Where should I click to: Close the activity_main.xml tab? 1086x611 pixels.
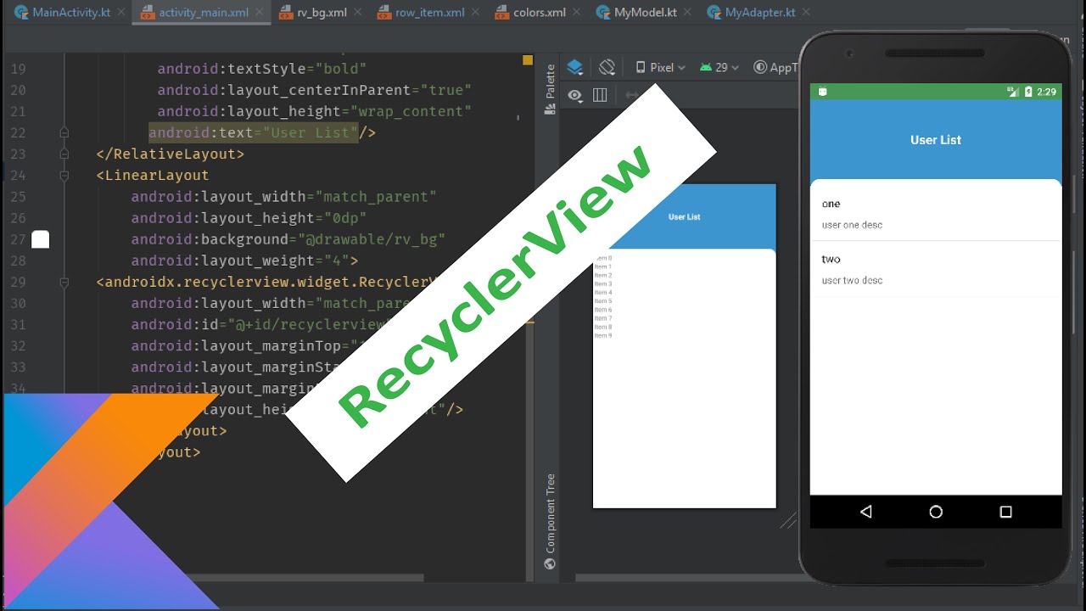[260, 13]
